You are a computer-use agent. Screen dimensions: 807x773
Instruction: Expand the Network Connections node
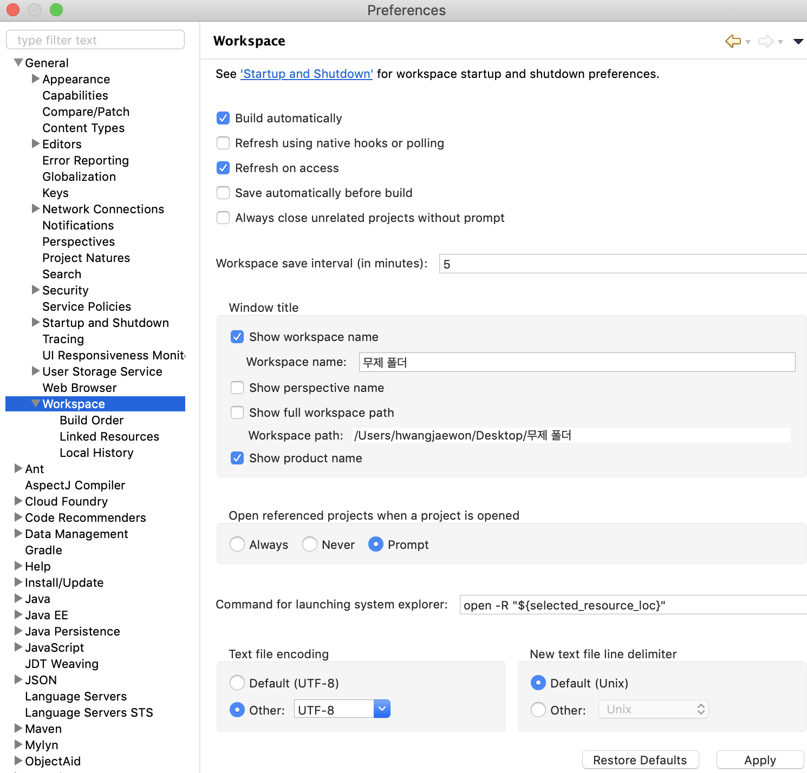pos(36,208)
